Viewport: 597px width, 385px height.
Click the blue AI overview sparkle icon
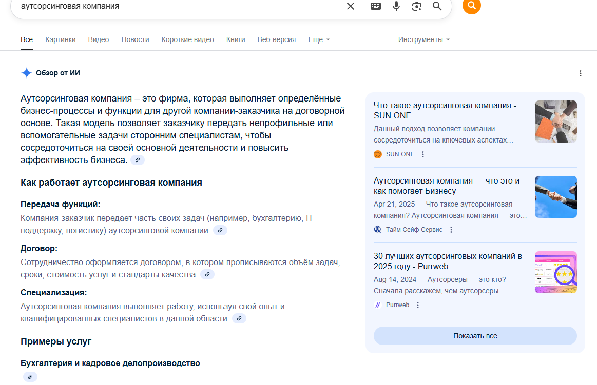[26, 73]
